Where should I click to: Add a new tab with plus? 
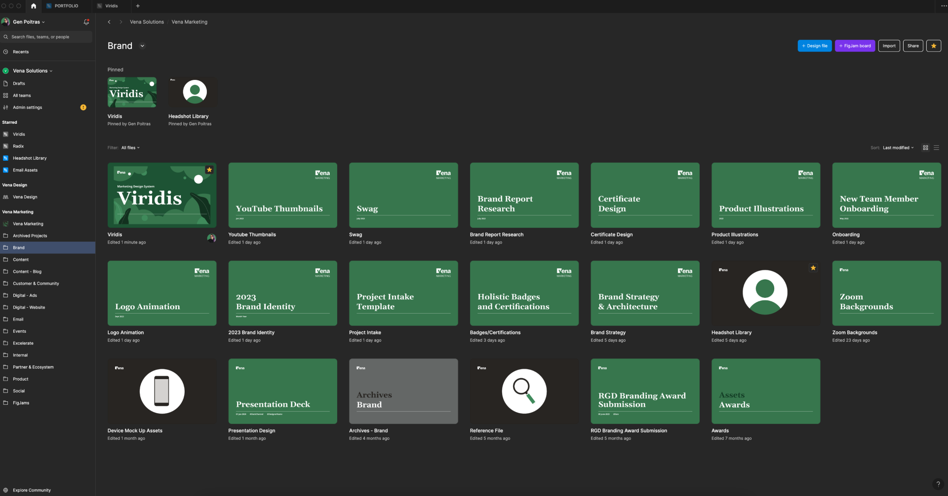pos(138,6)
